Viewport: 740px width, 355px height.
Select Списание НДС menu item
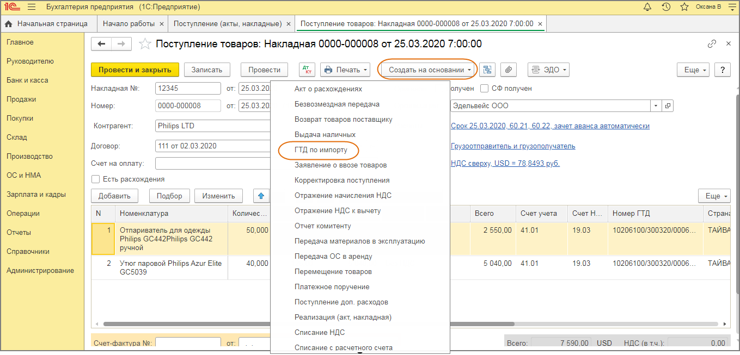pyautogui.click(x=320, y=332)
